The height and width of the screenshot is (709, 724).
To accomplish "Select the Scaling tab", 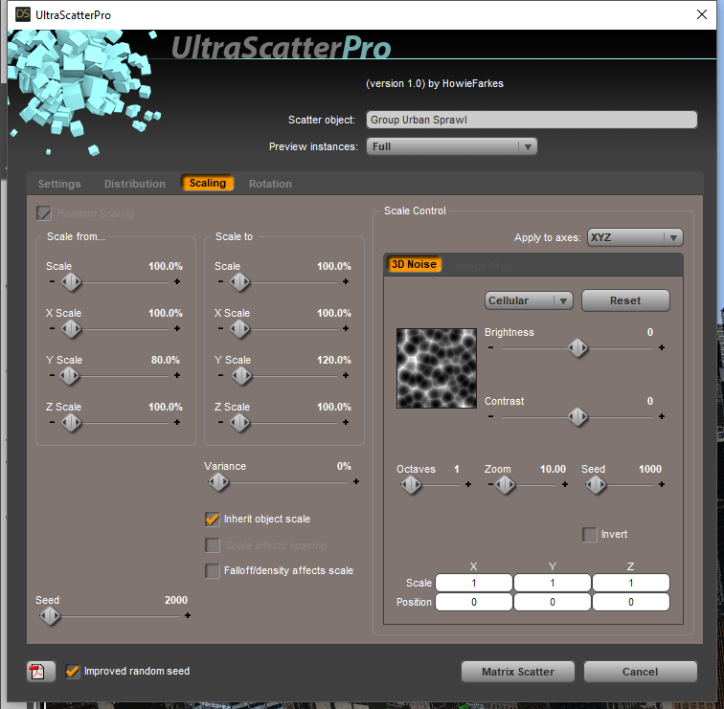I will pos(207,183).
